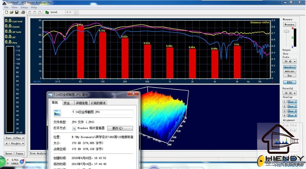This screenshot has width=306, height=169.
Task: Open the File menu
Action: coord(6,7)
